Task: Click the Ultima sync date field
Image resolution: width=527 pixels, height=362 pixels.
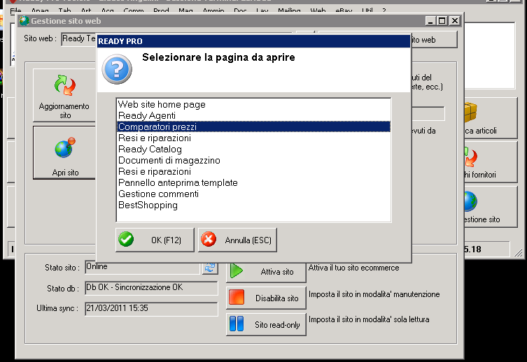Action: point(151,309)
